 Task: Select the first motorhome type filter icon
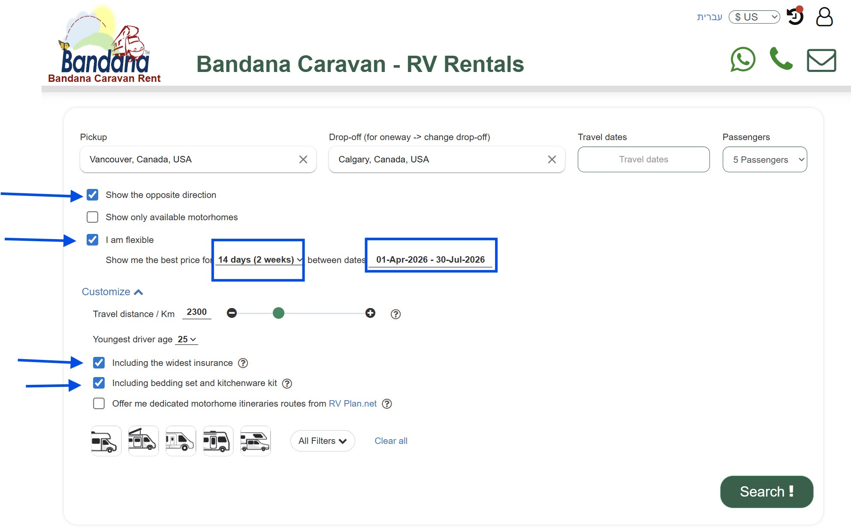[106, 440]
